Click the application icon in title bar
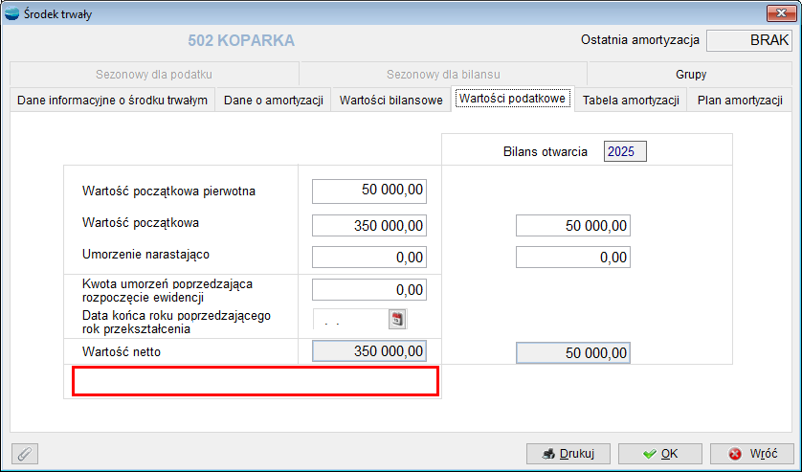The height and width of the screenshot is (472, 802). 11,13
